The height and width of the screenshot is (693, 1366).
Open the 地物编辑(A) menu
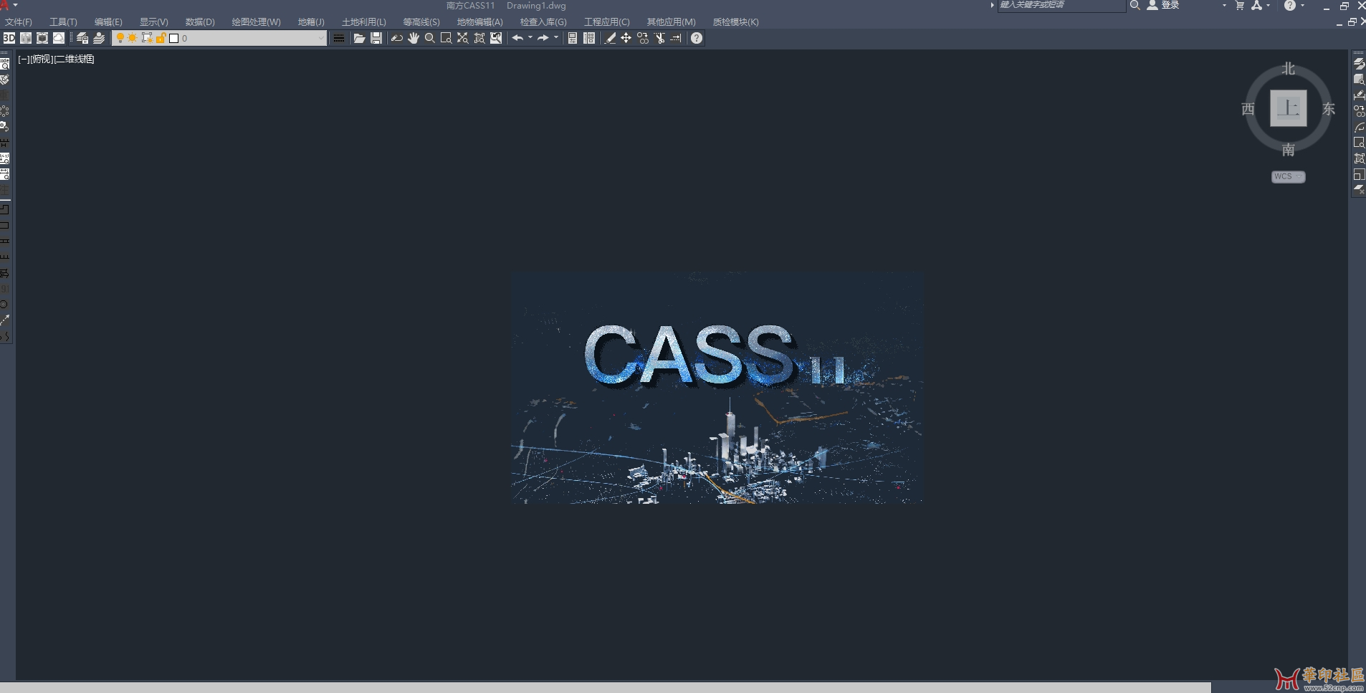click(x=479, y=22)
